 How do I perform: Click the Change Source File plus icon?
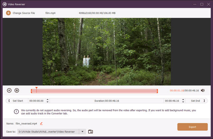8,13
